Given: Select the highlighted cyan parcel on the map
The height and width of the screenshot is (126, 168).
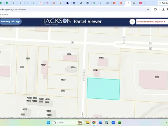Looking at the screenshot, I should pos(103,89).
